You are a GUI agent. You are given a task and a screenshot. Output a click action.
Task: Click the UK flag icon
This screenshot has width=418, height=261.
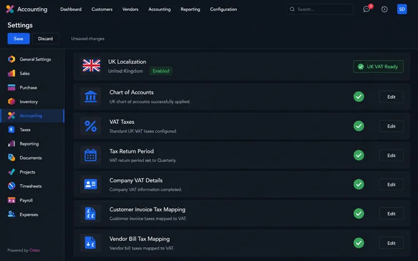(91, 65)
